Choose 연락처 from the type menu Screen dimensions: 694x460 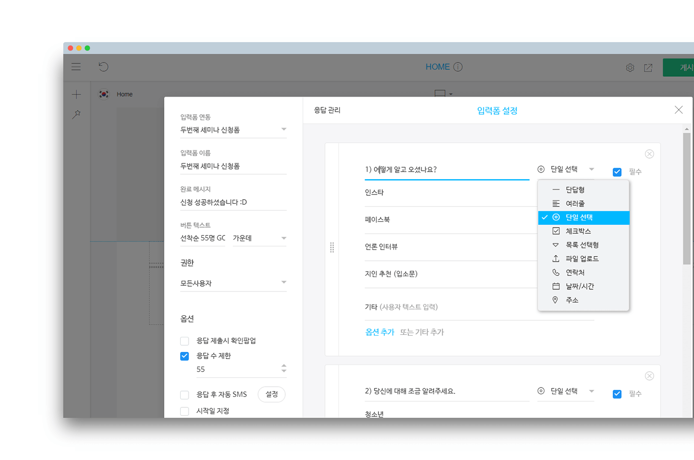point(584,272)
